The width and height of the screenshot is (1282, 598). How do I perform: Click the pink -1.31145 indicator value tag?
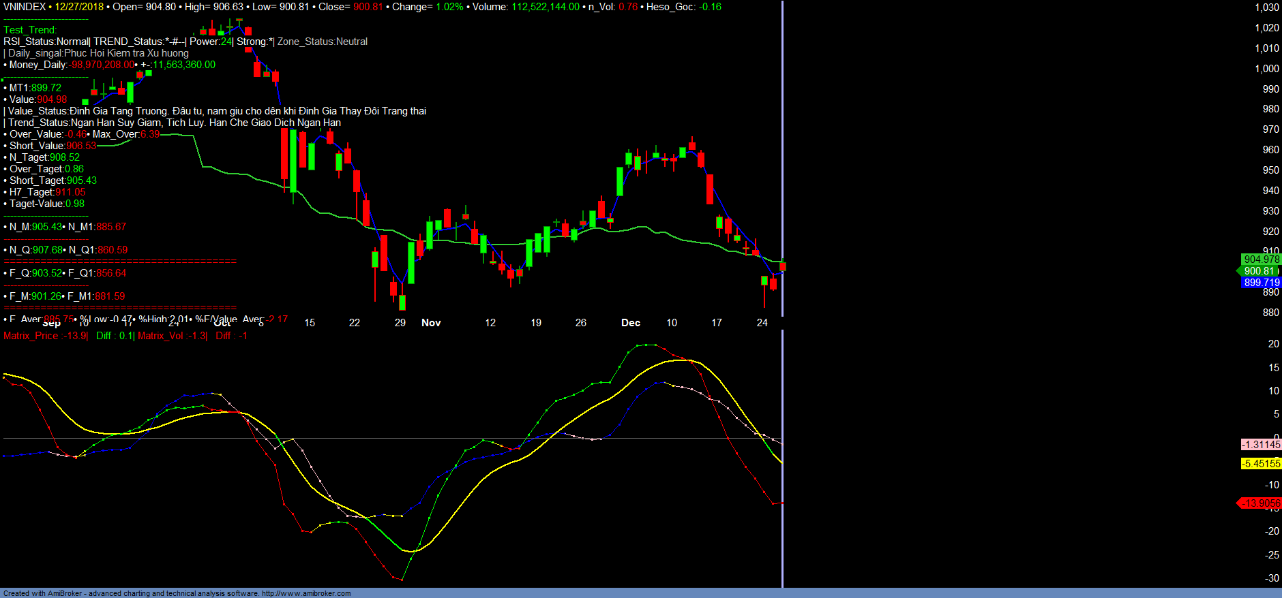tap(1261, 445)
